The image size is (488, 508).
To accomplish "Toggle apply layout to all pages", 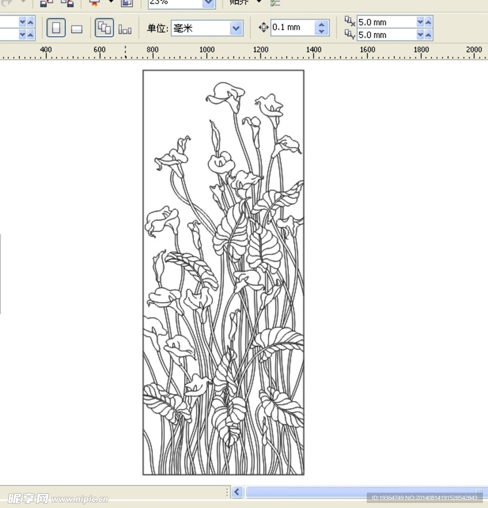I will point(104,28).
